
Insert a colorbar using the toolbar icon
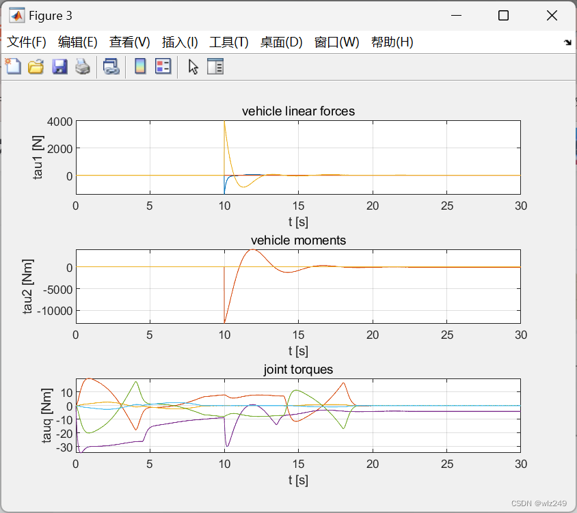[x=140, y=66]
